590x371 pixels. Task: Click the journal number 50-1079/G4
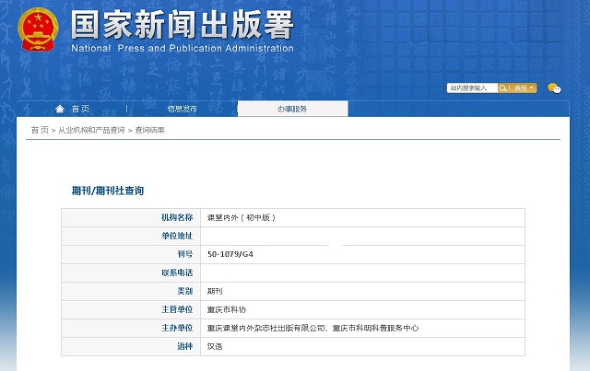(x=231, y=254)
